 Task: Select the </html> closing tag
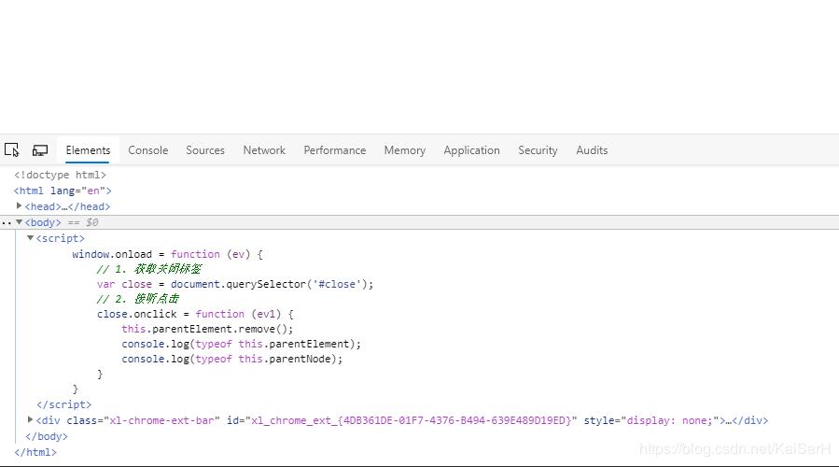click(35, 453)
